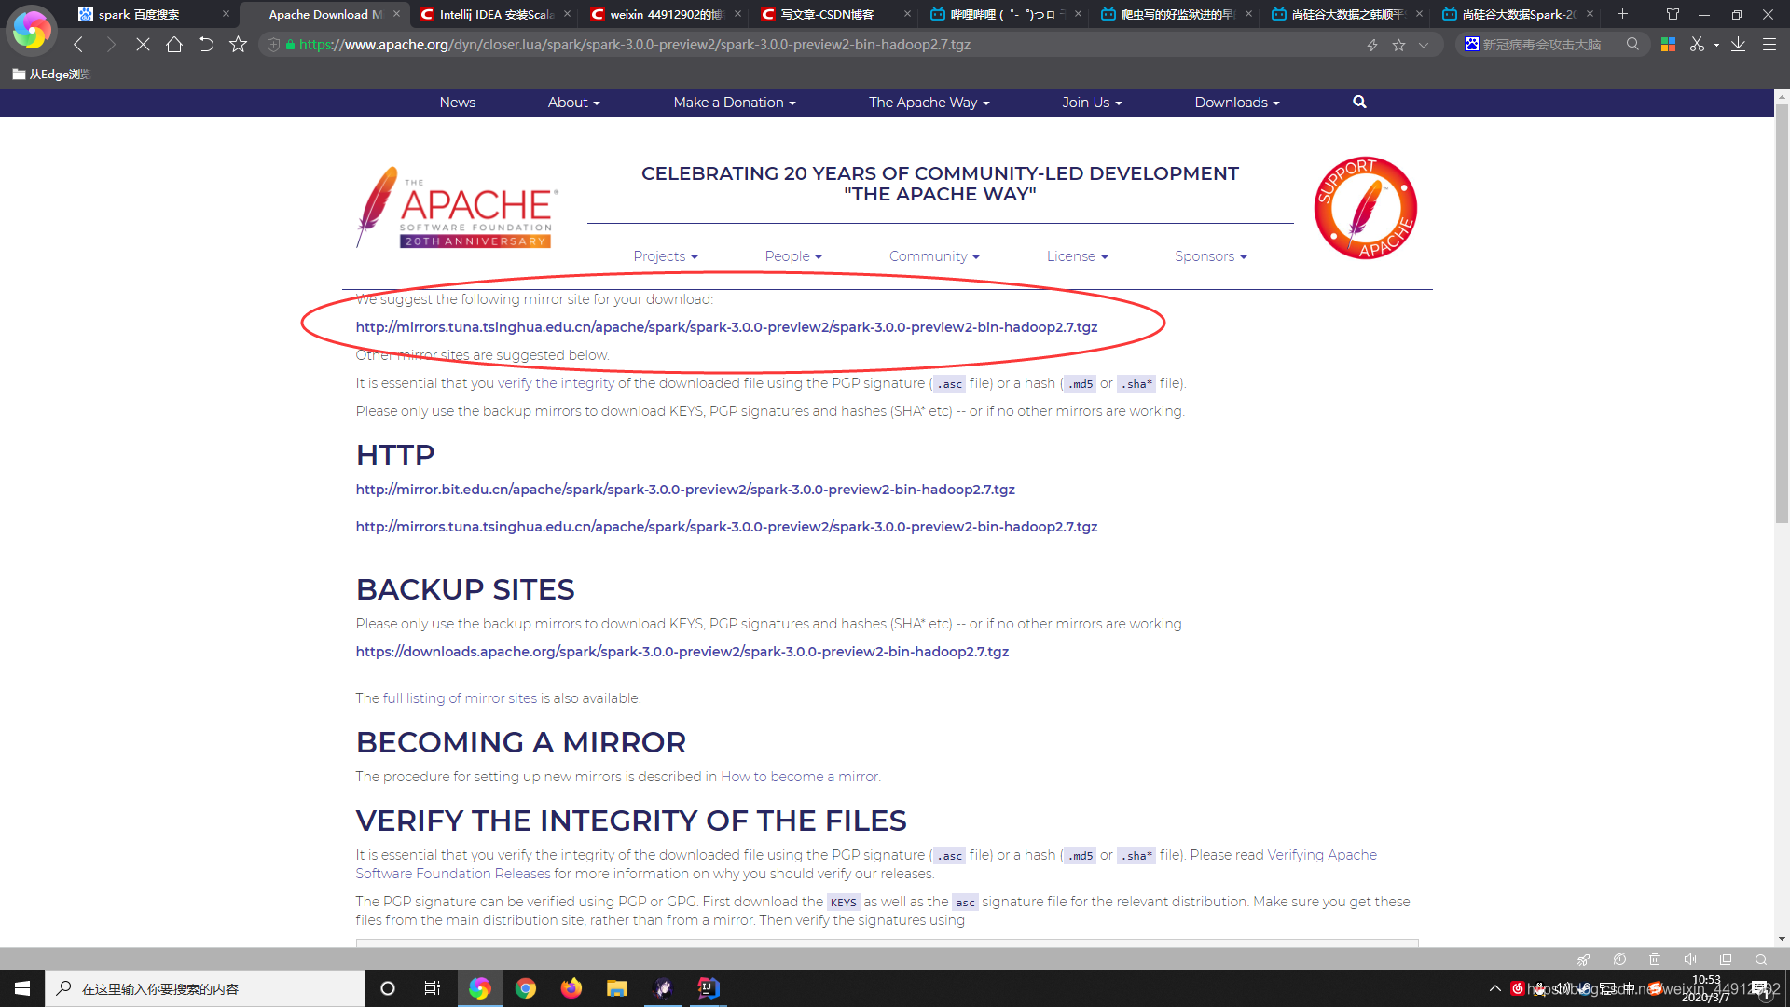Open the colorful grid apps icon

(1669, 44)
